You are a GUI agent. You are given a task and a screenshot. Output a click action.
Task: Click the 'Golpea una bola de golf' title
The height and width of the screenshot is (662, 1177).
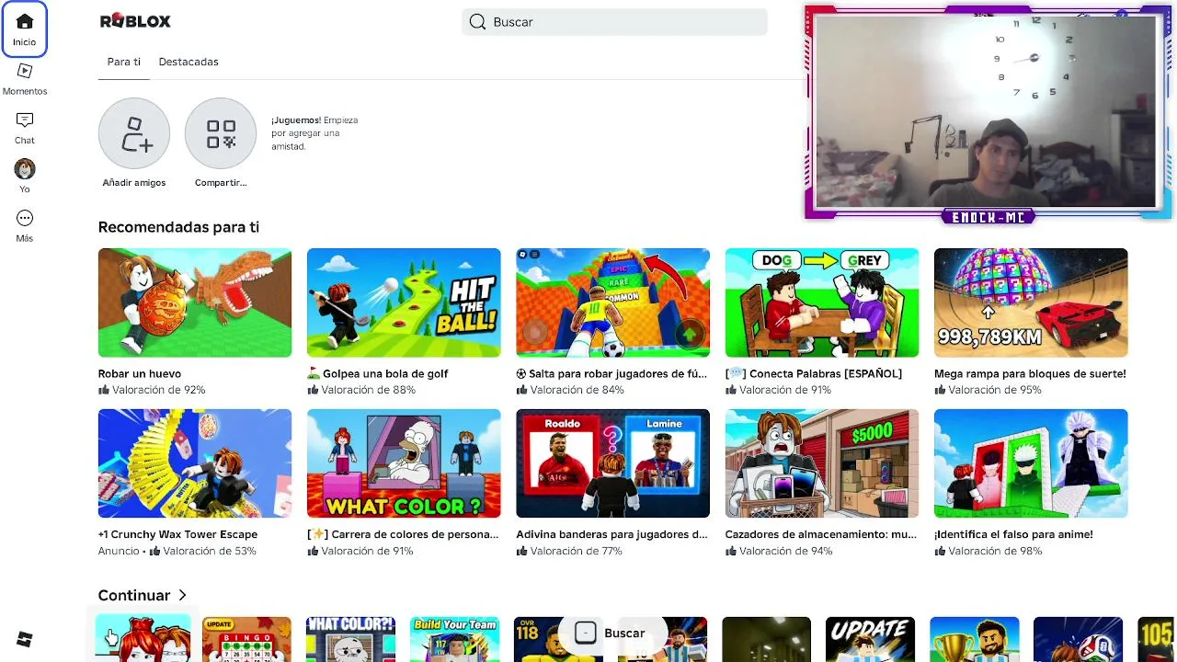point(378,373)
